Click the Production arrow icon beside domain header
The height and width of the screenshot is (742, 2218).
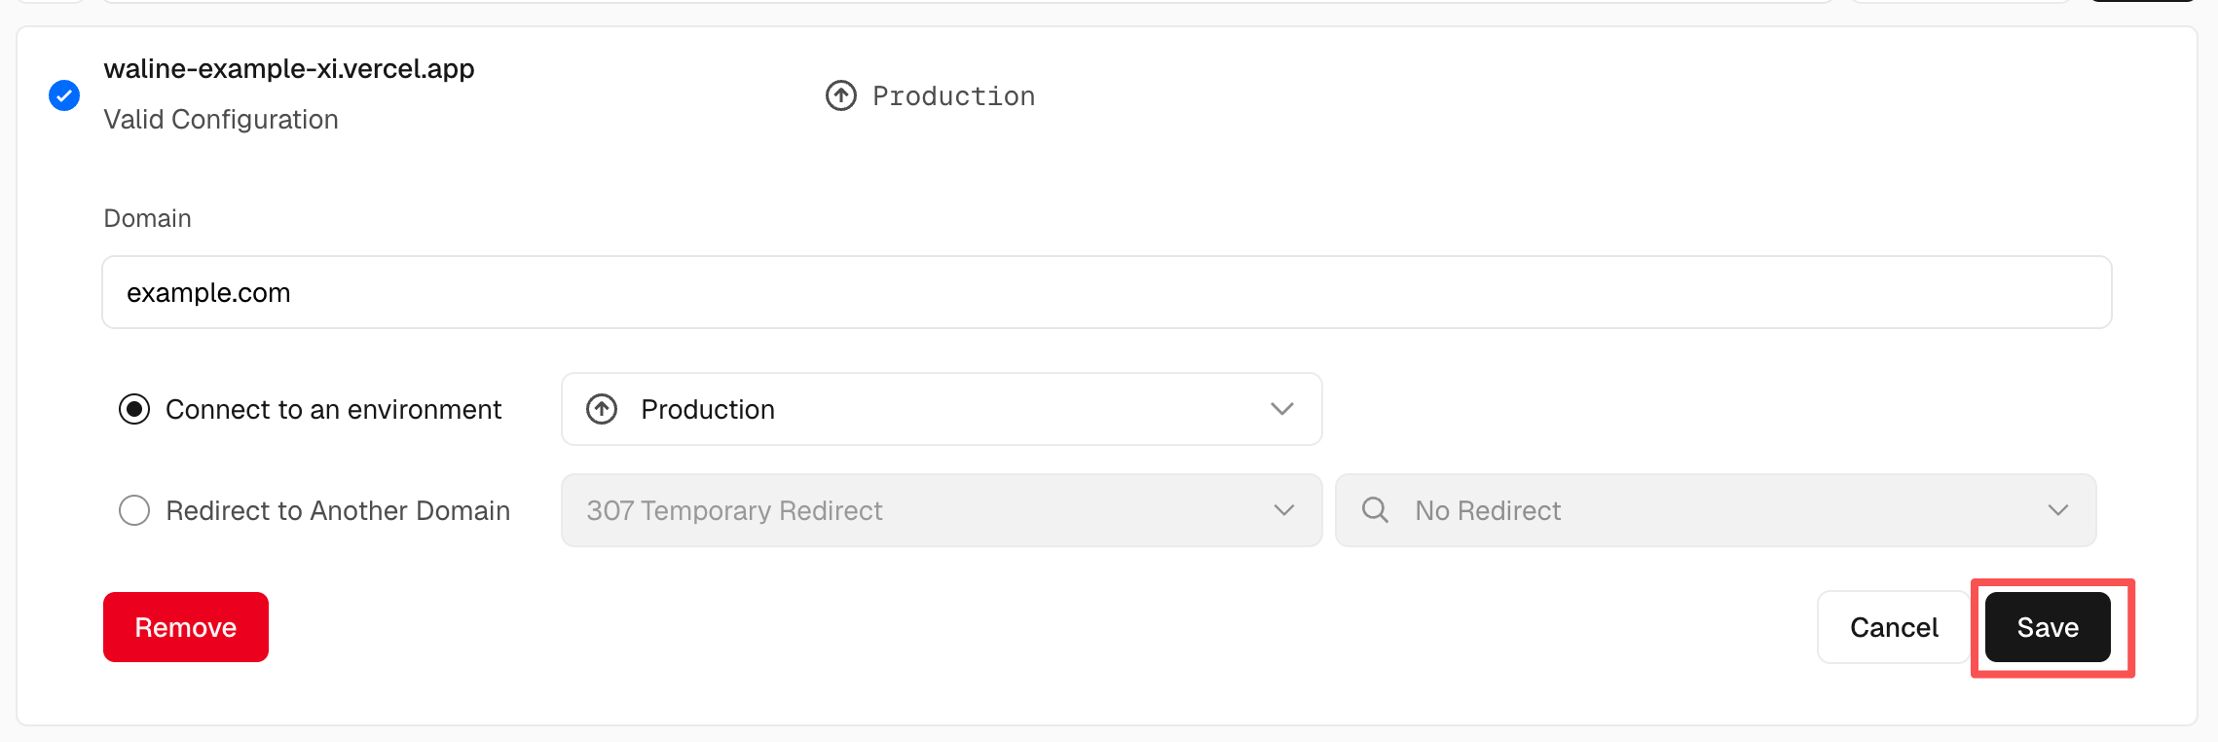coord(841,95)
